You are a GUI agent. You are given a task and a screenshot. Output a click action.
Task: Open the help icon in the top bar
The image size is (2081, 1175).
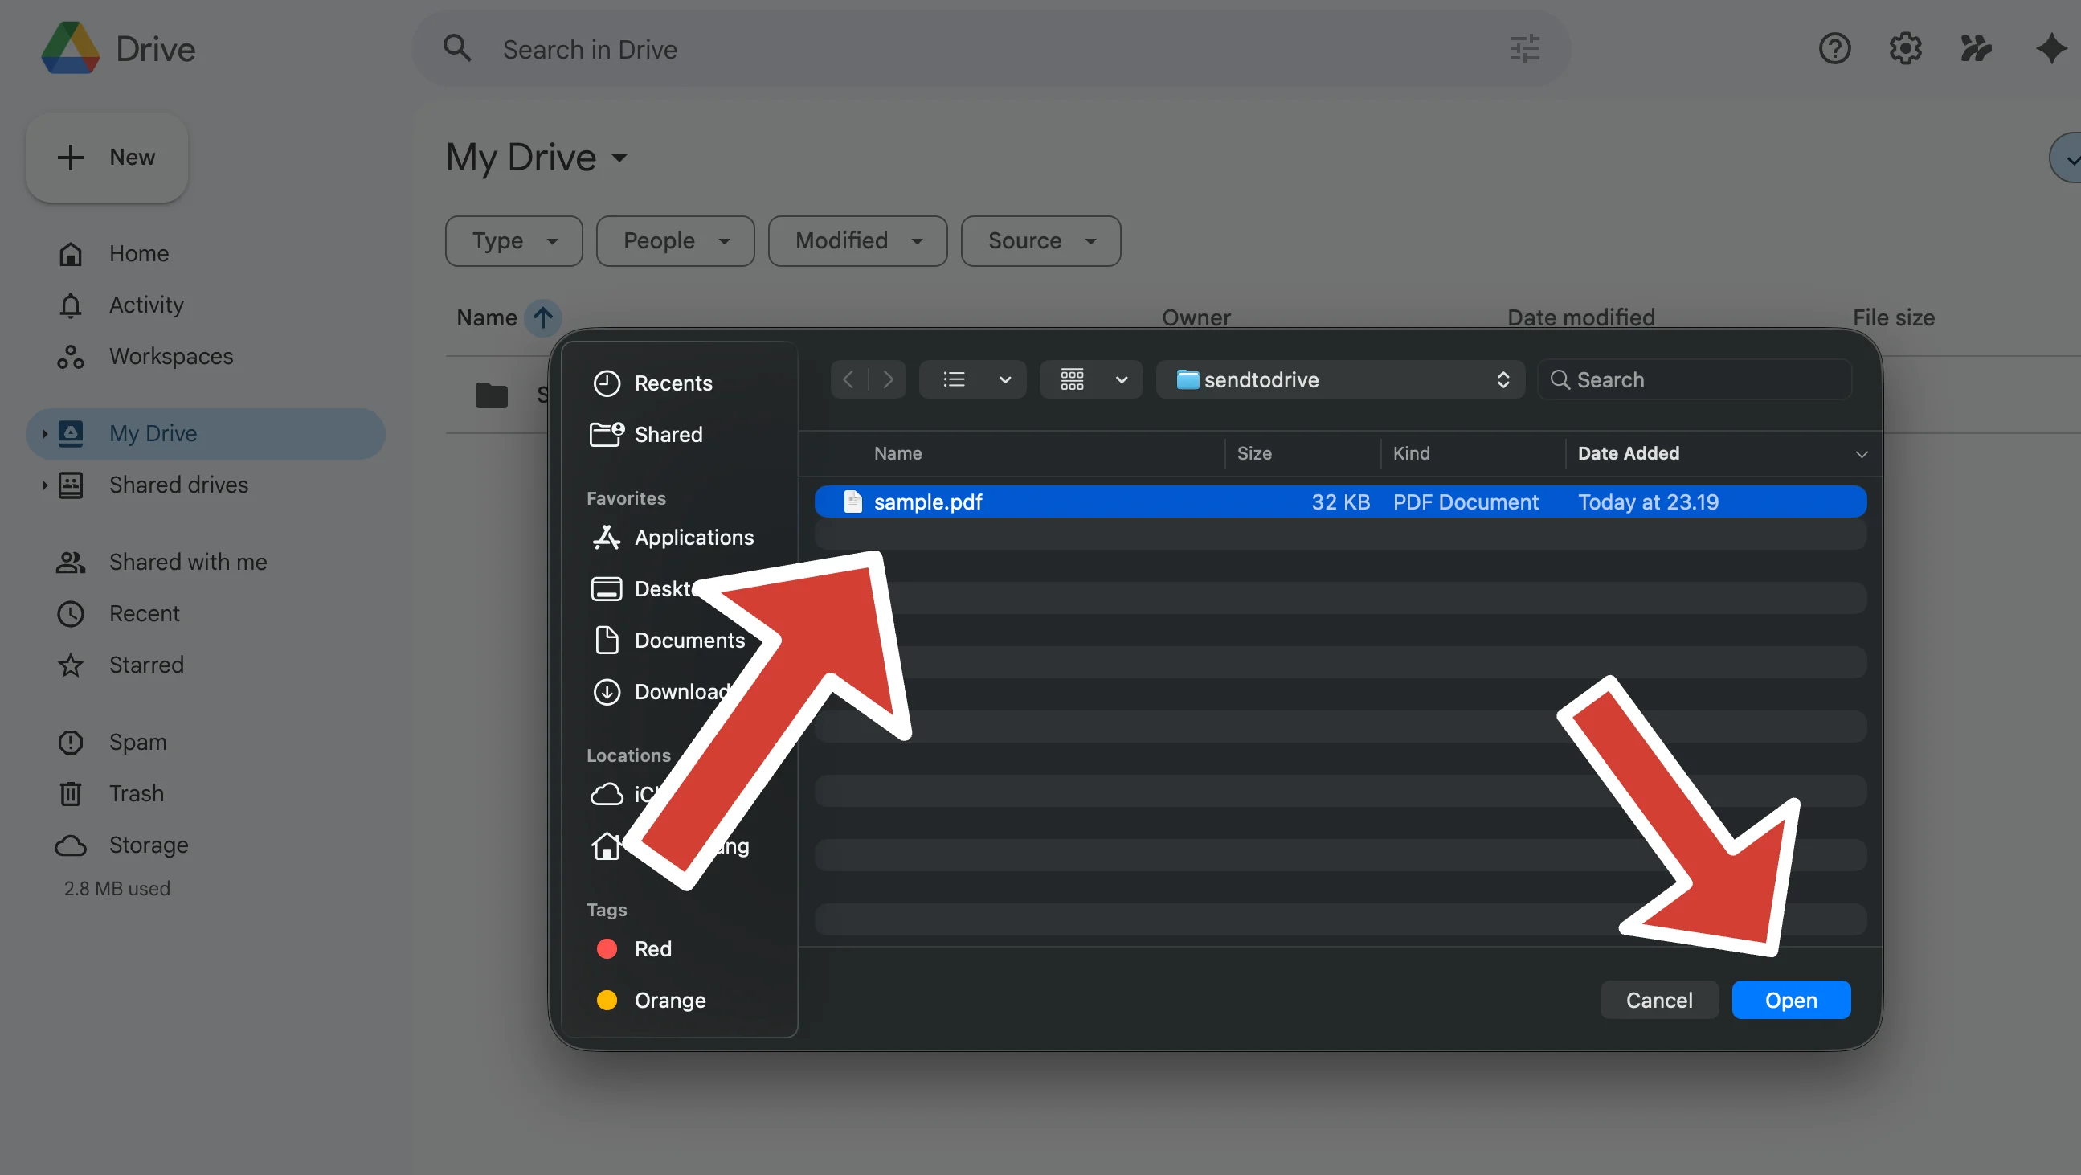tap(1834, 48)
